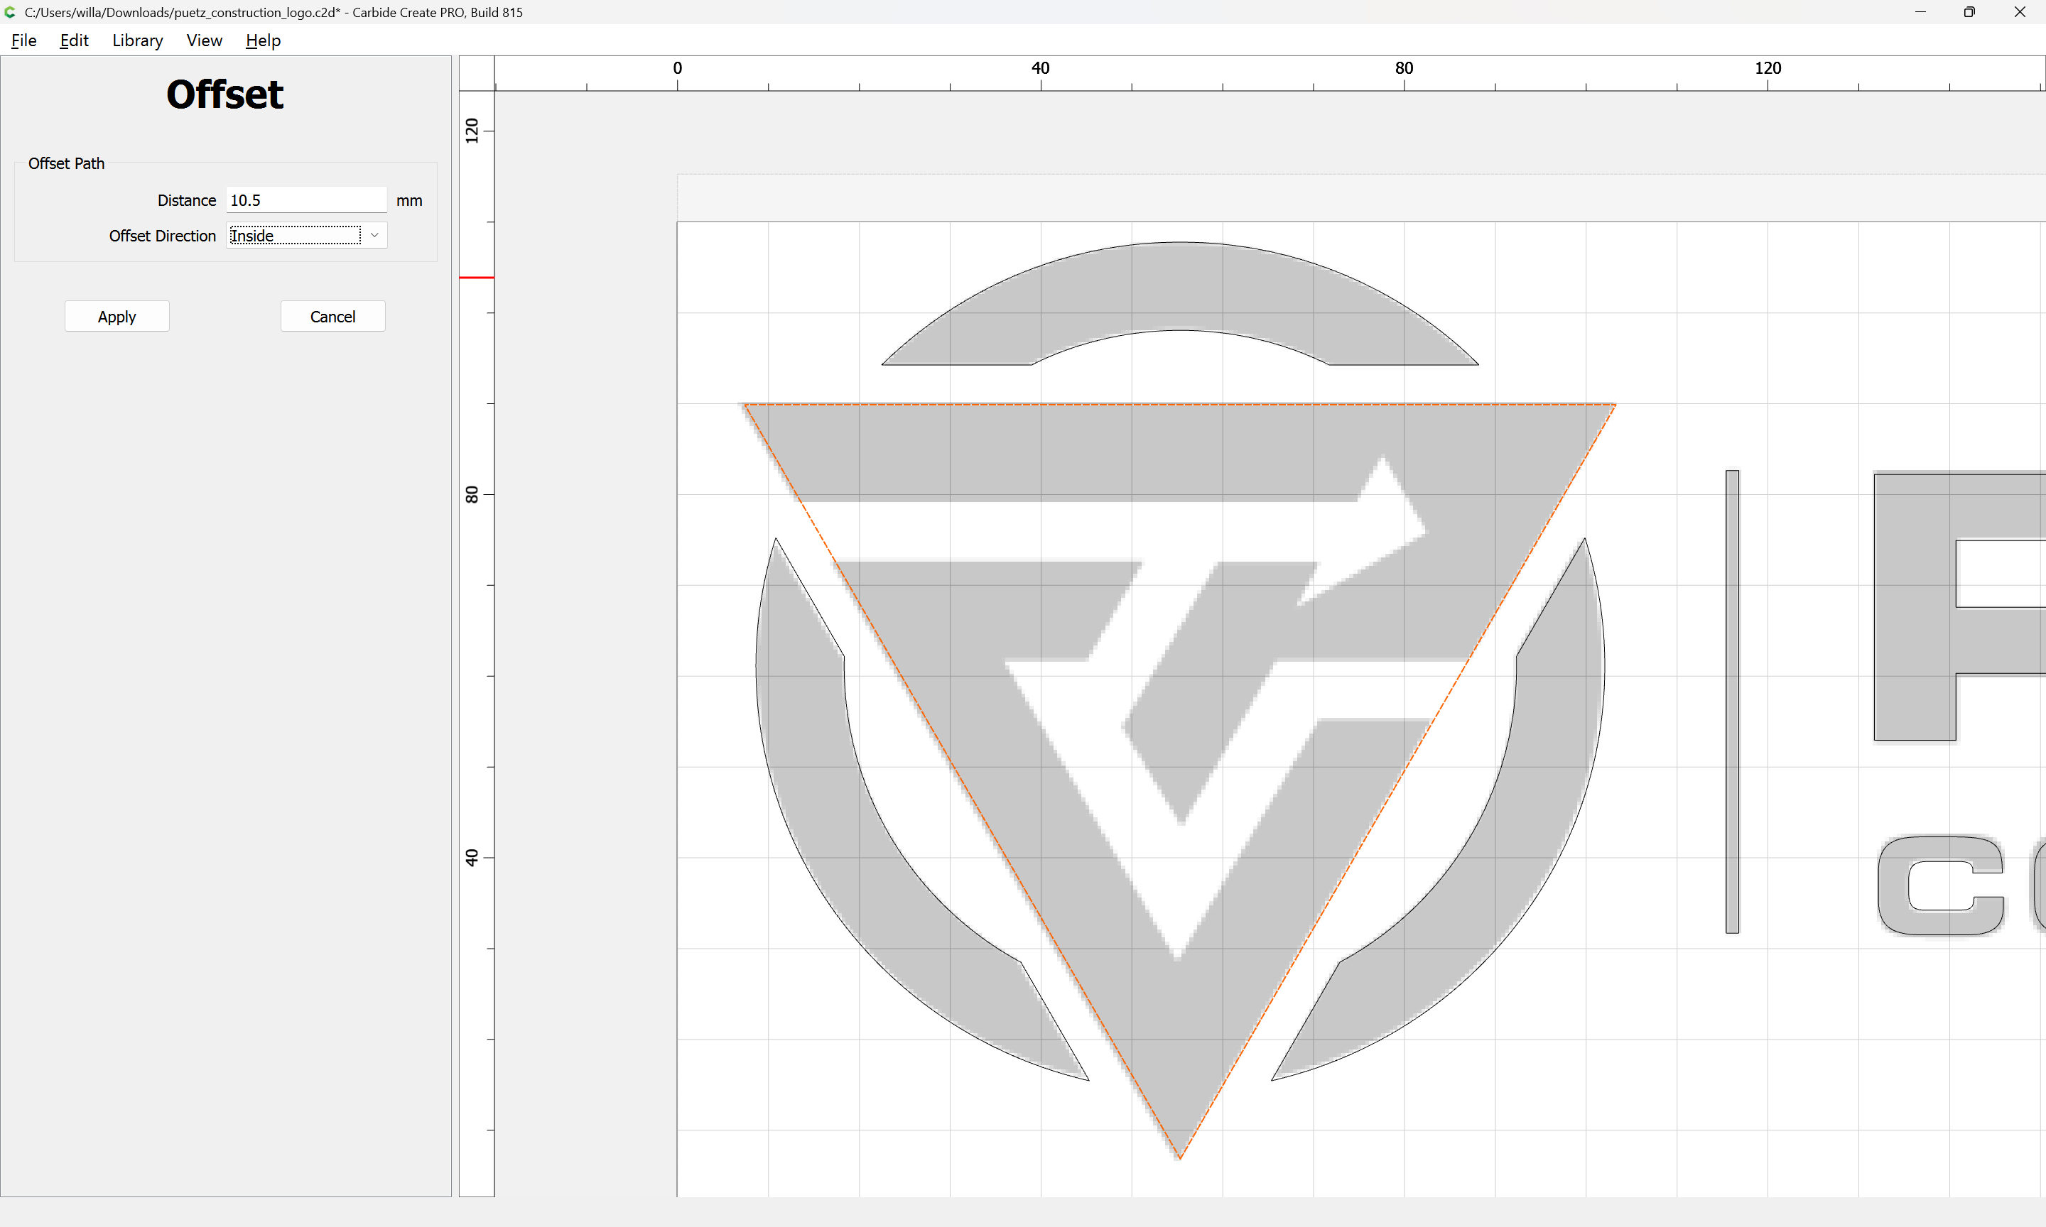This screenshot has height=1227, width=2046.
Task: Click the 80 mark on horizontal ruler
Action: click(x=1404, y=67)
